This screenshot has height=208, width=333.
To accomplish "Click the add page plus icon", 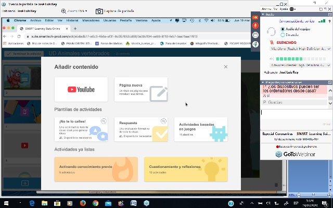I will (x=25, y=183).
